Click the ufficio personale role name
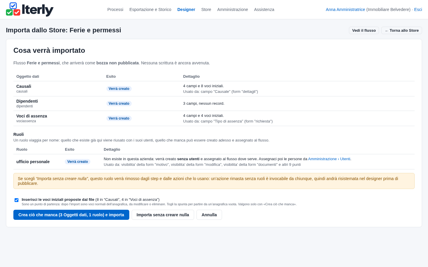Image resolution: width=428 pixels, height=267 pixels. [x=33, y=162]
